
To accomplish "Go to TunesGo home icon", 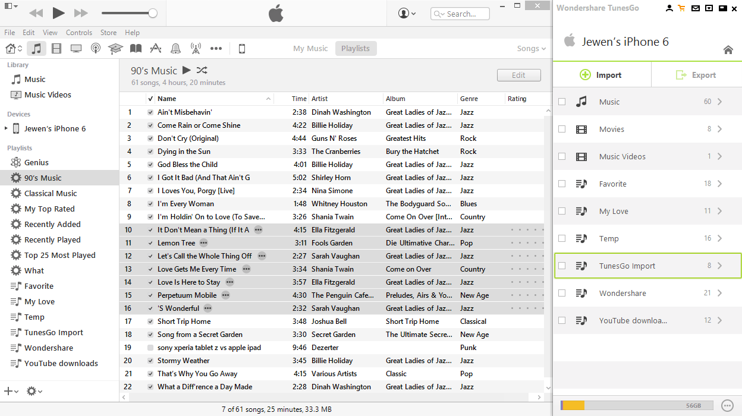I will pos(728,50).
